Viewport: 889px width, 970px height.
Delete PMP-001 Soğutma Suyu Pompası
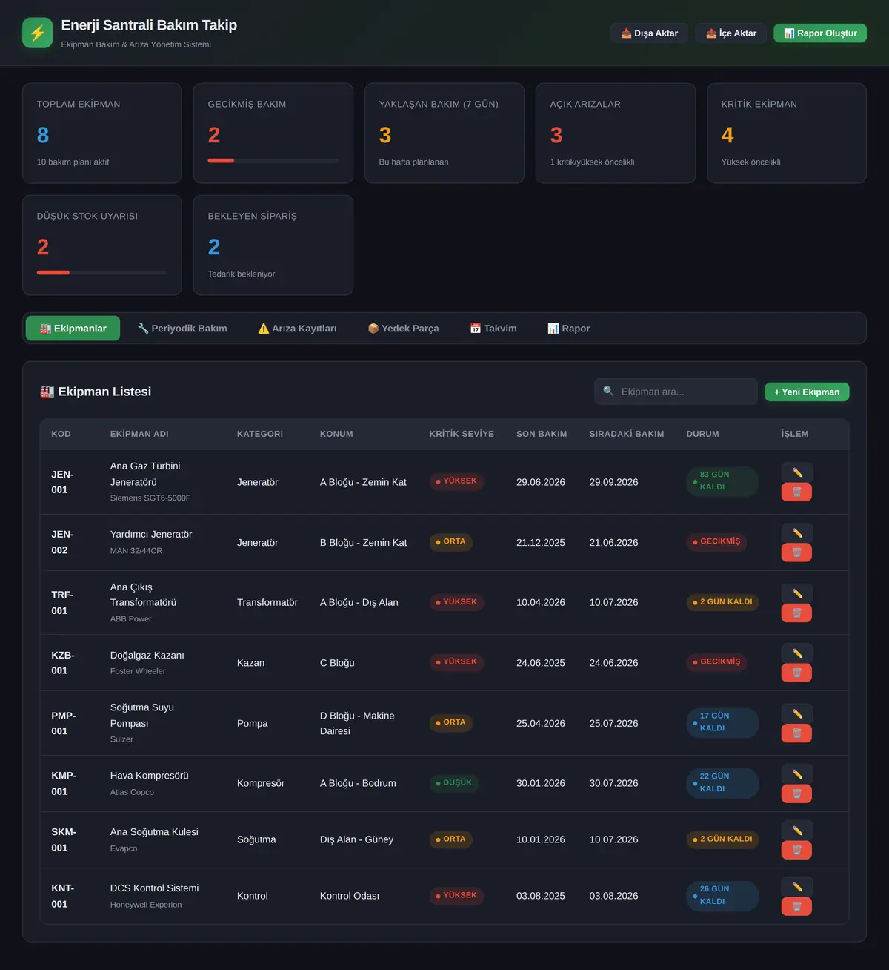tap(796, 733)
